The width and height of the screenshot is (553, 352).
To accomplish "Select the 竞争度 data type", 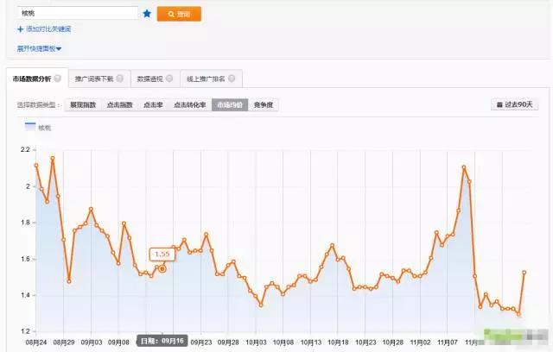I will click(264, 104).
